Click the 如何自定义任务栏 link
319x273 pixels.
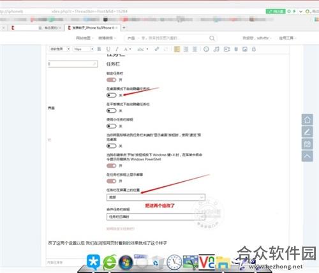(x=121, y=229)
